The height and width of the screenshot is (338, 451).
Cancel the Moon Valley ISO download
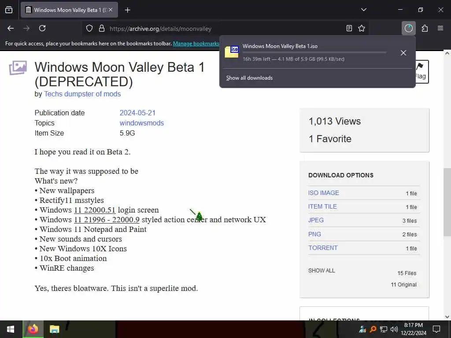403,53
